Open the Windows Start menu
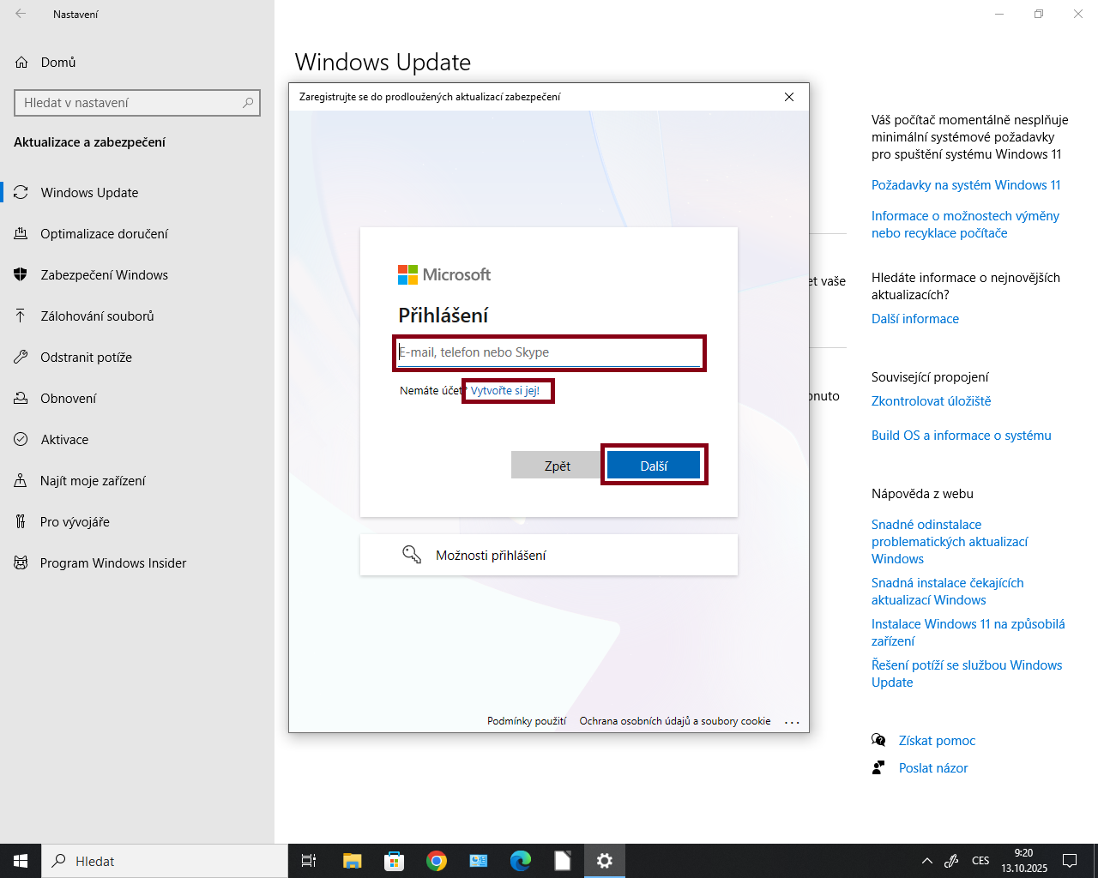This screenshot has height=878, width=1098. tap(21, 861)
